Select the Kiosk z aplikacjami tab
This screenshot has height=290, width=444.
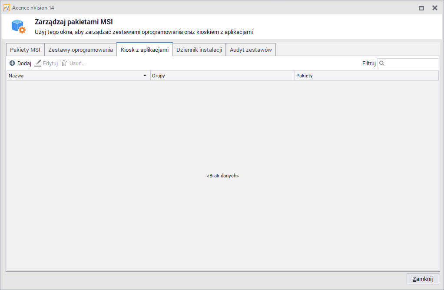145,50
